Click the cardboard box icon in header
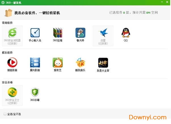Image resolution: width=171 pixels, height=124 pixels. 9,13
